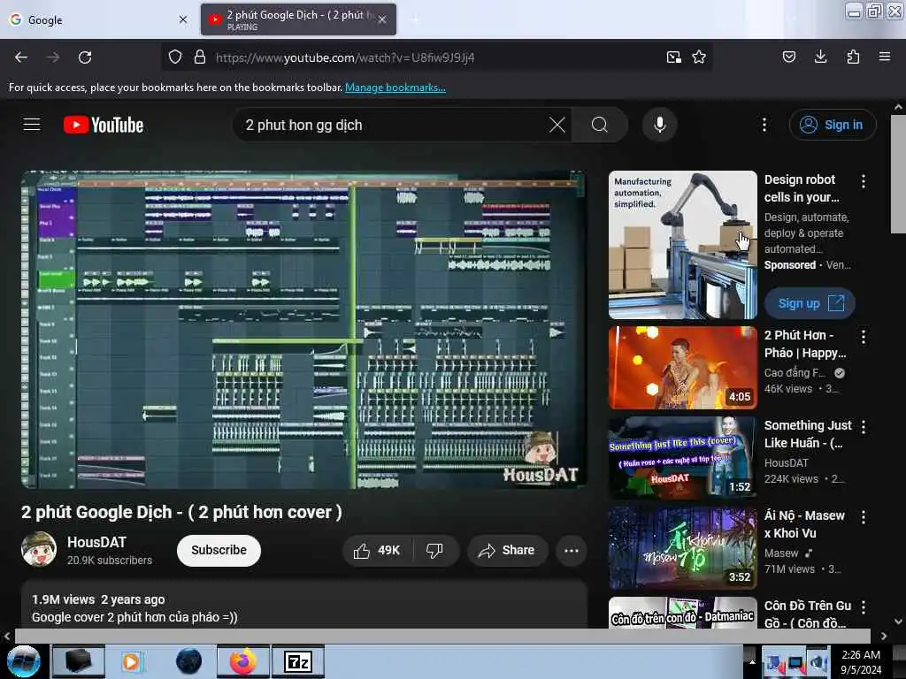Screen dimensions: 906x679
Task: Like the video with 49K likes
Action: (x=377, y=551)
